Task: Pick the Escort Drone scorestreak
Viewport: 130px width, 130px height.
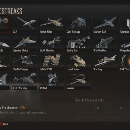Action: [78, 63]
